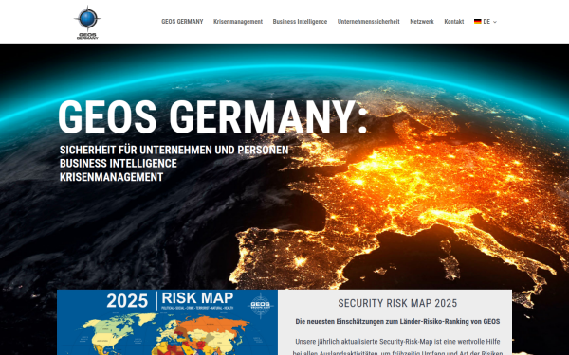Viewport: 569px width, 355px height.
Task: Open the Krisenmanagement menu item
Action: [238, 22]
